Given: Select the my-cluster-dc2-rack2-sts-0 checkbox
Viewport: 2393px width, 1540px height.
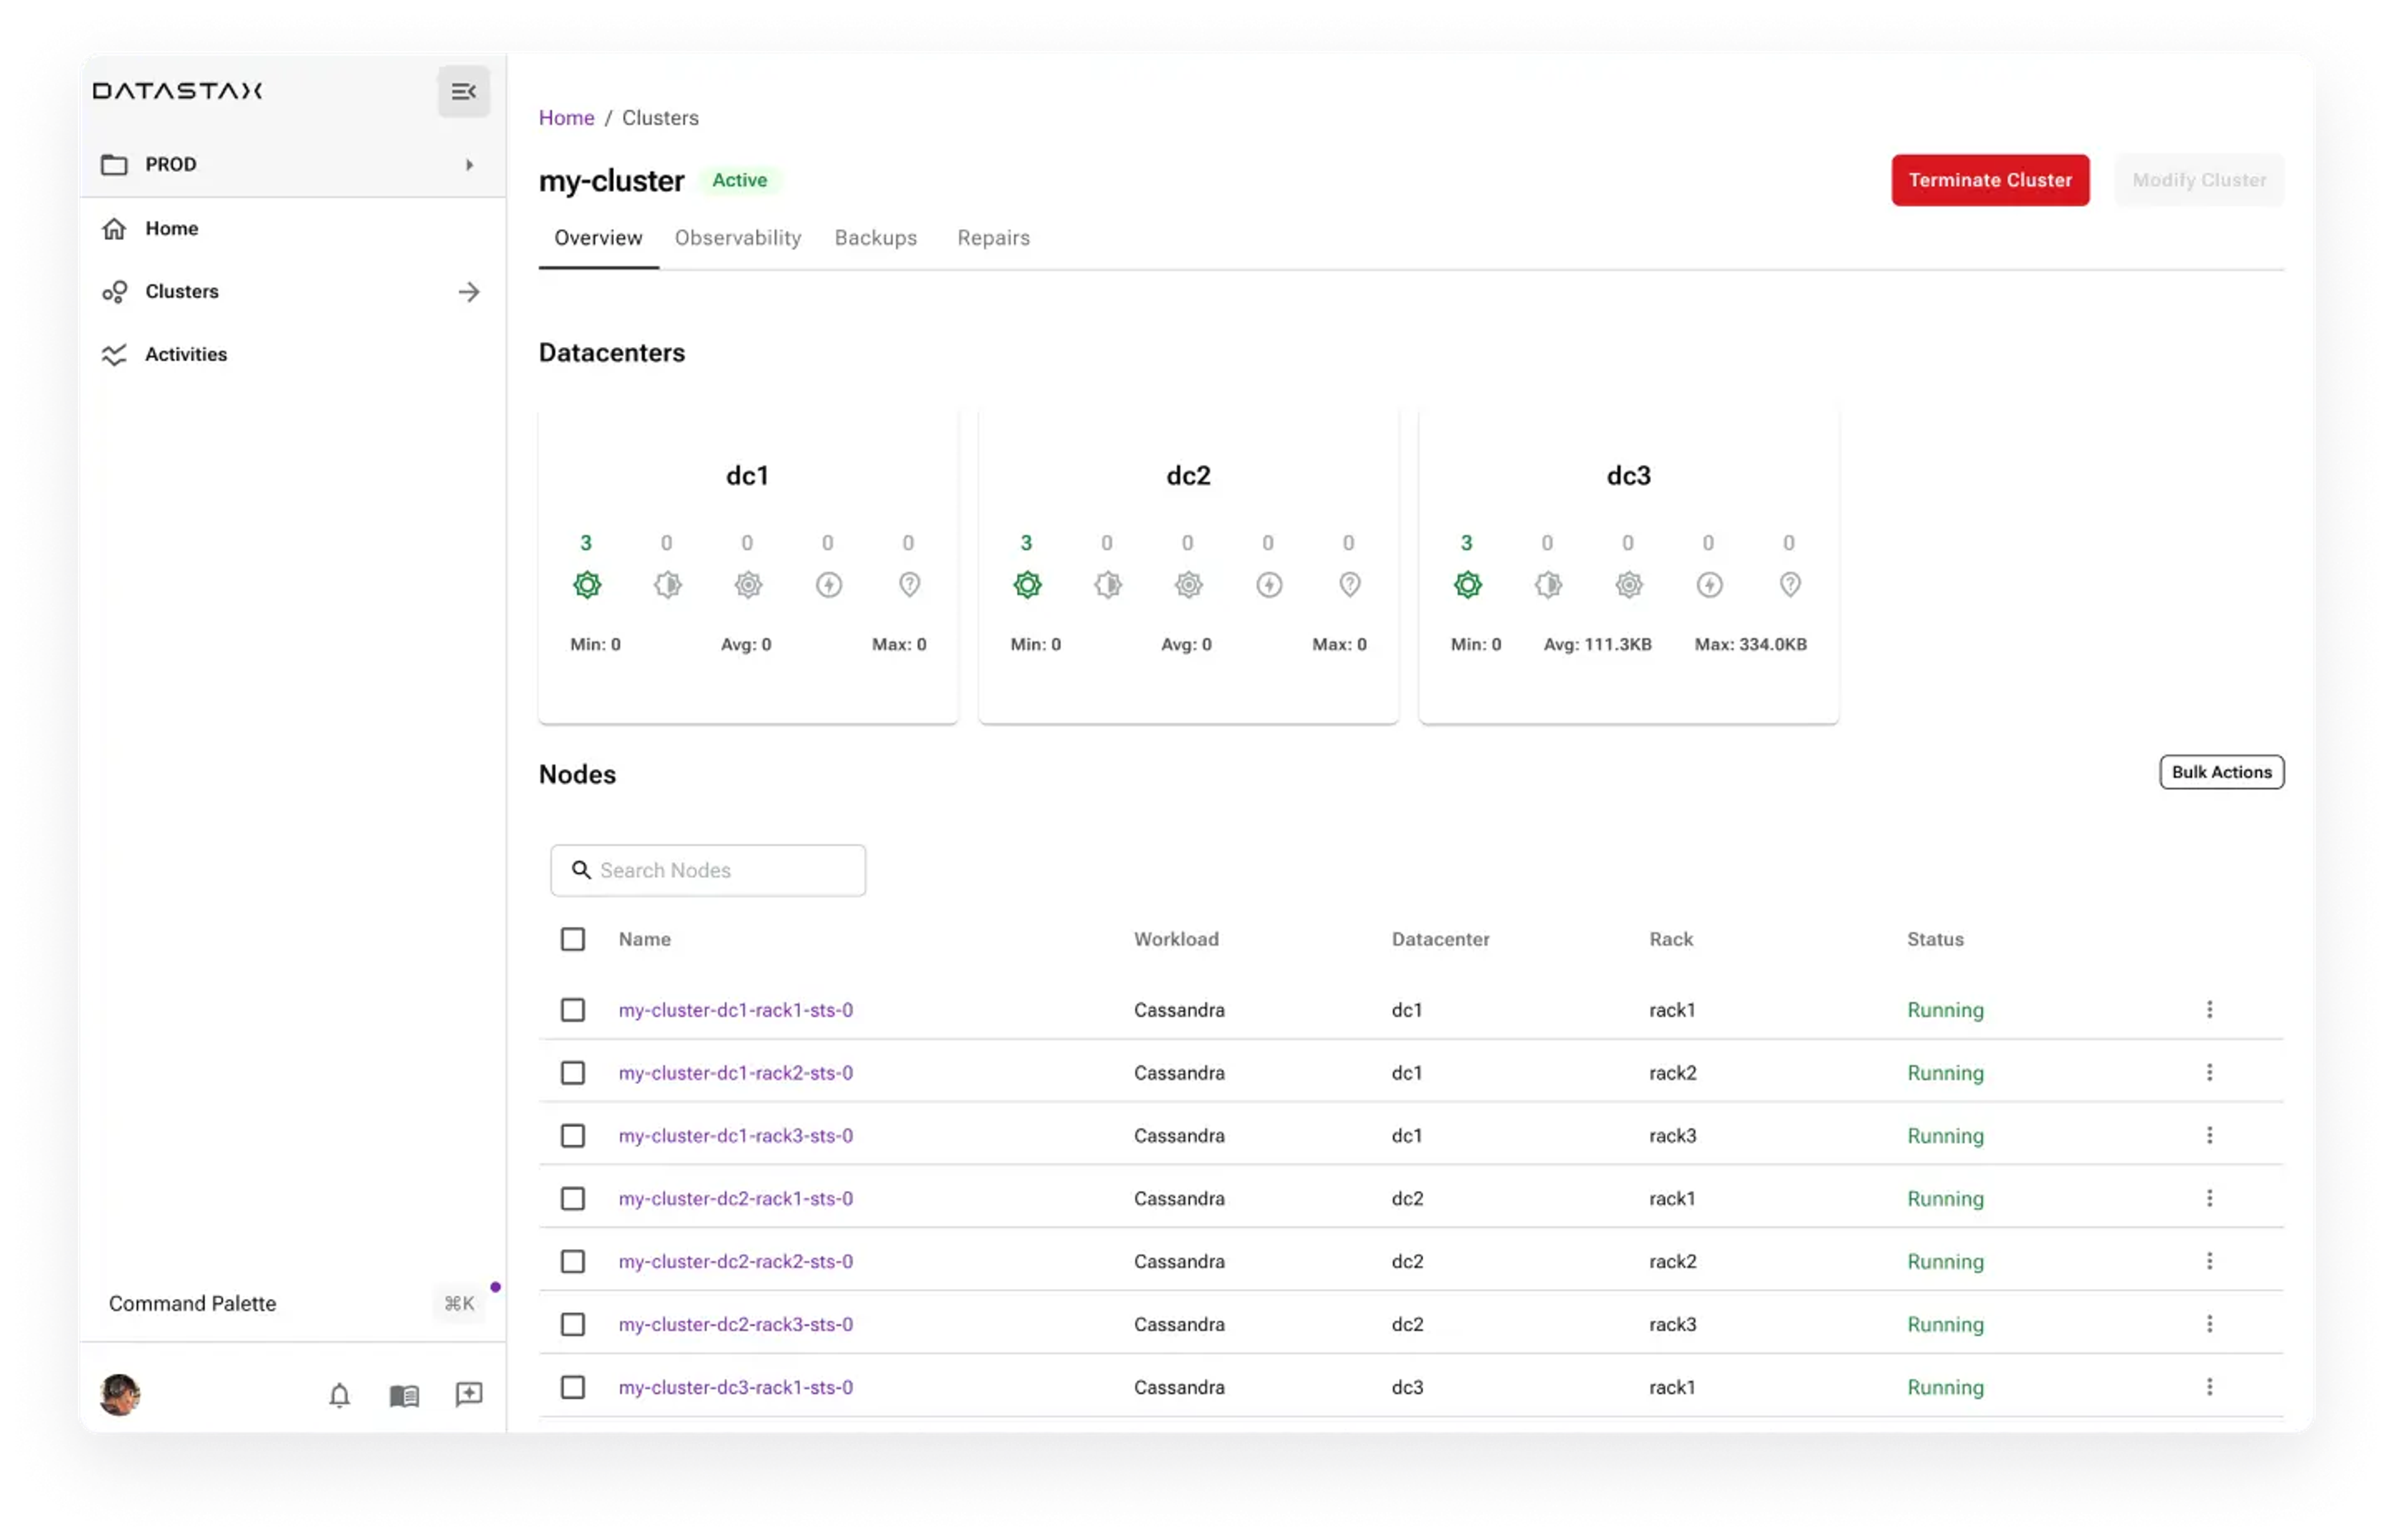Looking at the screenshot, I should [573, 1261].
